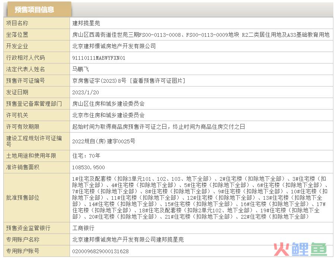Click account name ending with 建邦揽星苑 in 专用账户名称 row
The width and height of the screenshot is (336, 258).
(128, 240)
